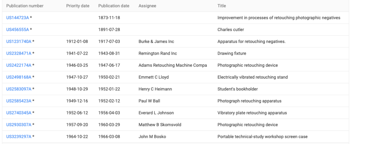Click the US2740345A publication link
366x144 pixels.
coord(19,113)
